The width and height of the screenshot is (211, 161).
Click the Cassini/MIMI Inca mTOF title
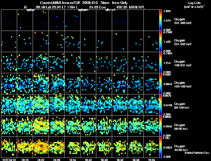pyautogui.click(x=60, y=3)
